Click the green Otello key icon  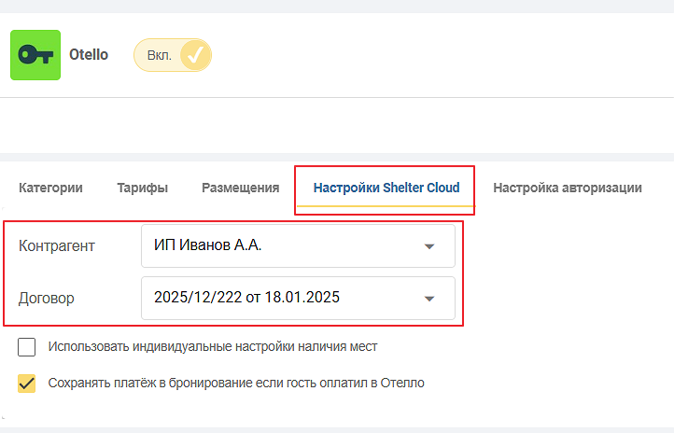35,55
